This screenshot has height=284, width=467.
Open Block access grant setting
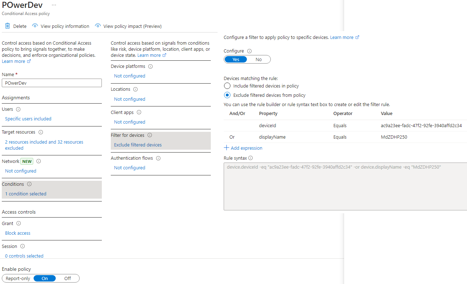pos(18,233)
